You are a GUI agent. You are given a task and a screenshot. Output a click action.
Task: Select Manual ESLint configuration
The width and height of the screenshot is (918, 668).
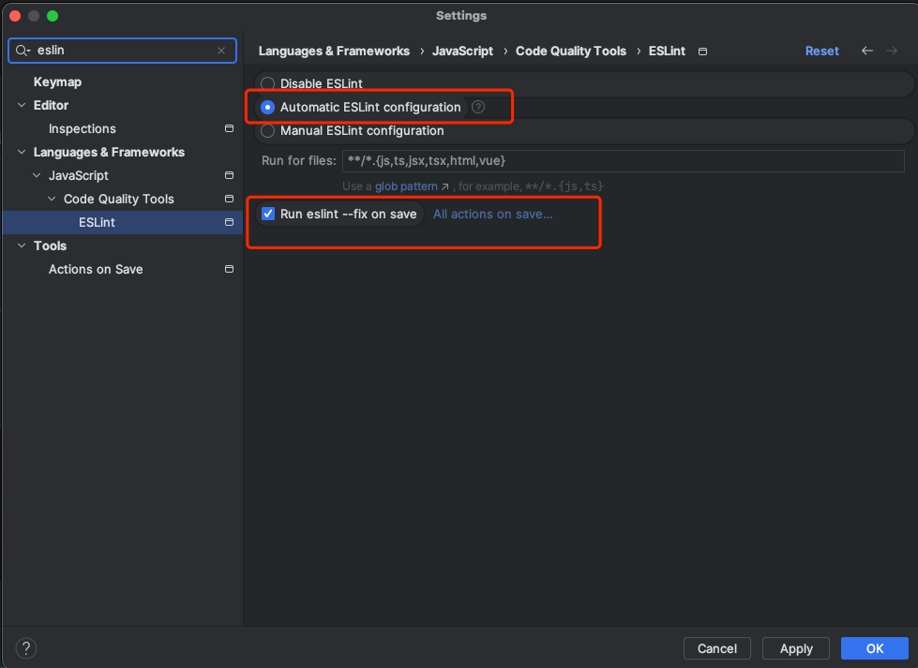coord(267,131)
